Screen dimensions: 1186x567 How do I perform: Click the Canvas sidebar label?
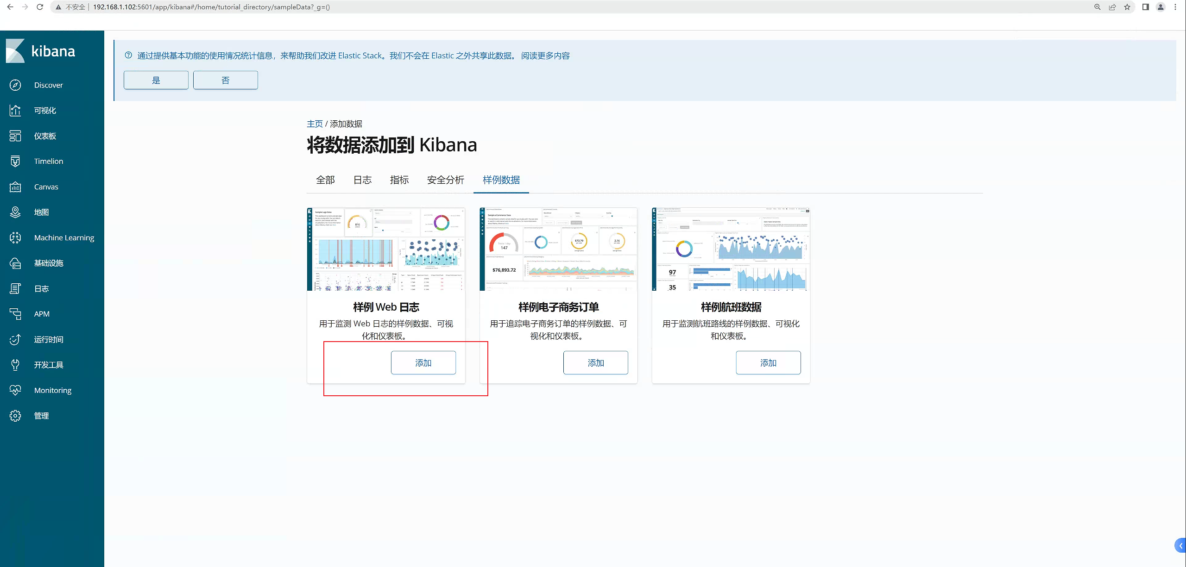click(x=46, y=187)
